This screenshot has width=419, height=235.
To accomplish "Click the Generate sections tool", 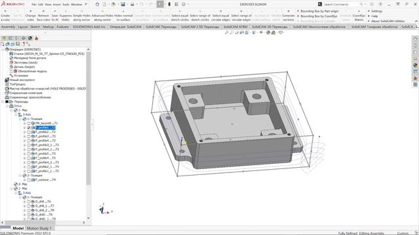I will click(x=288, y=16).
